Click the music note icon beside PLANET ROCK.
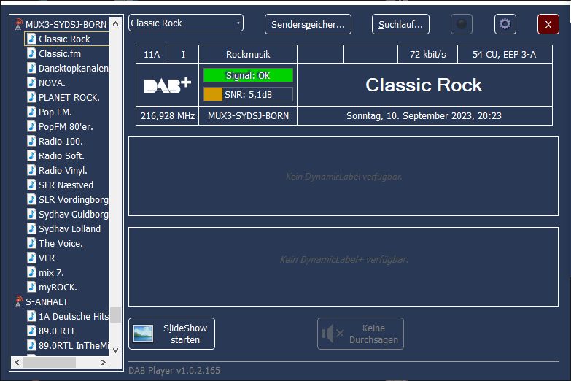Image resolution: width=571 pixels, height=381 pixels. pos(31,97)
